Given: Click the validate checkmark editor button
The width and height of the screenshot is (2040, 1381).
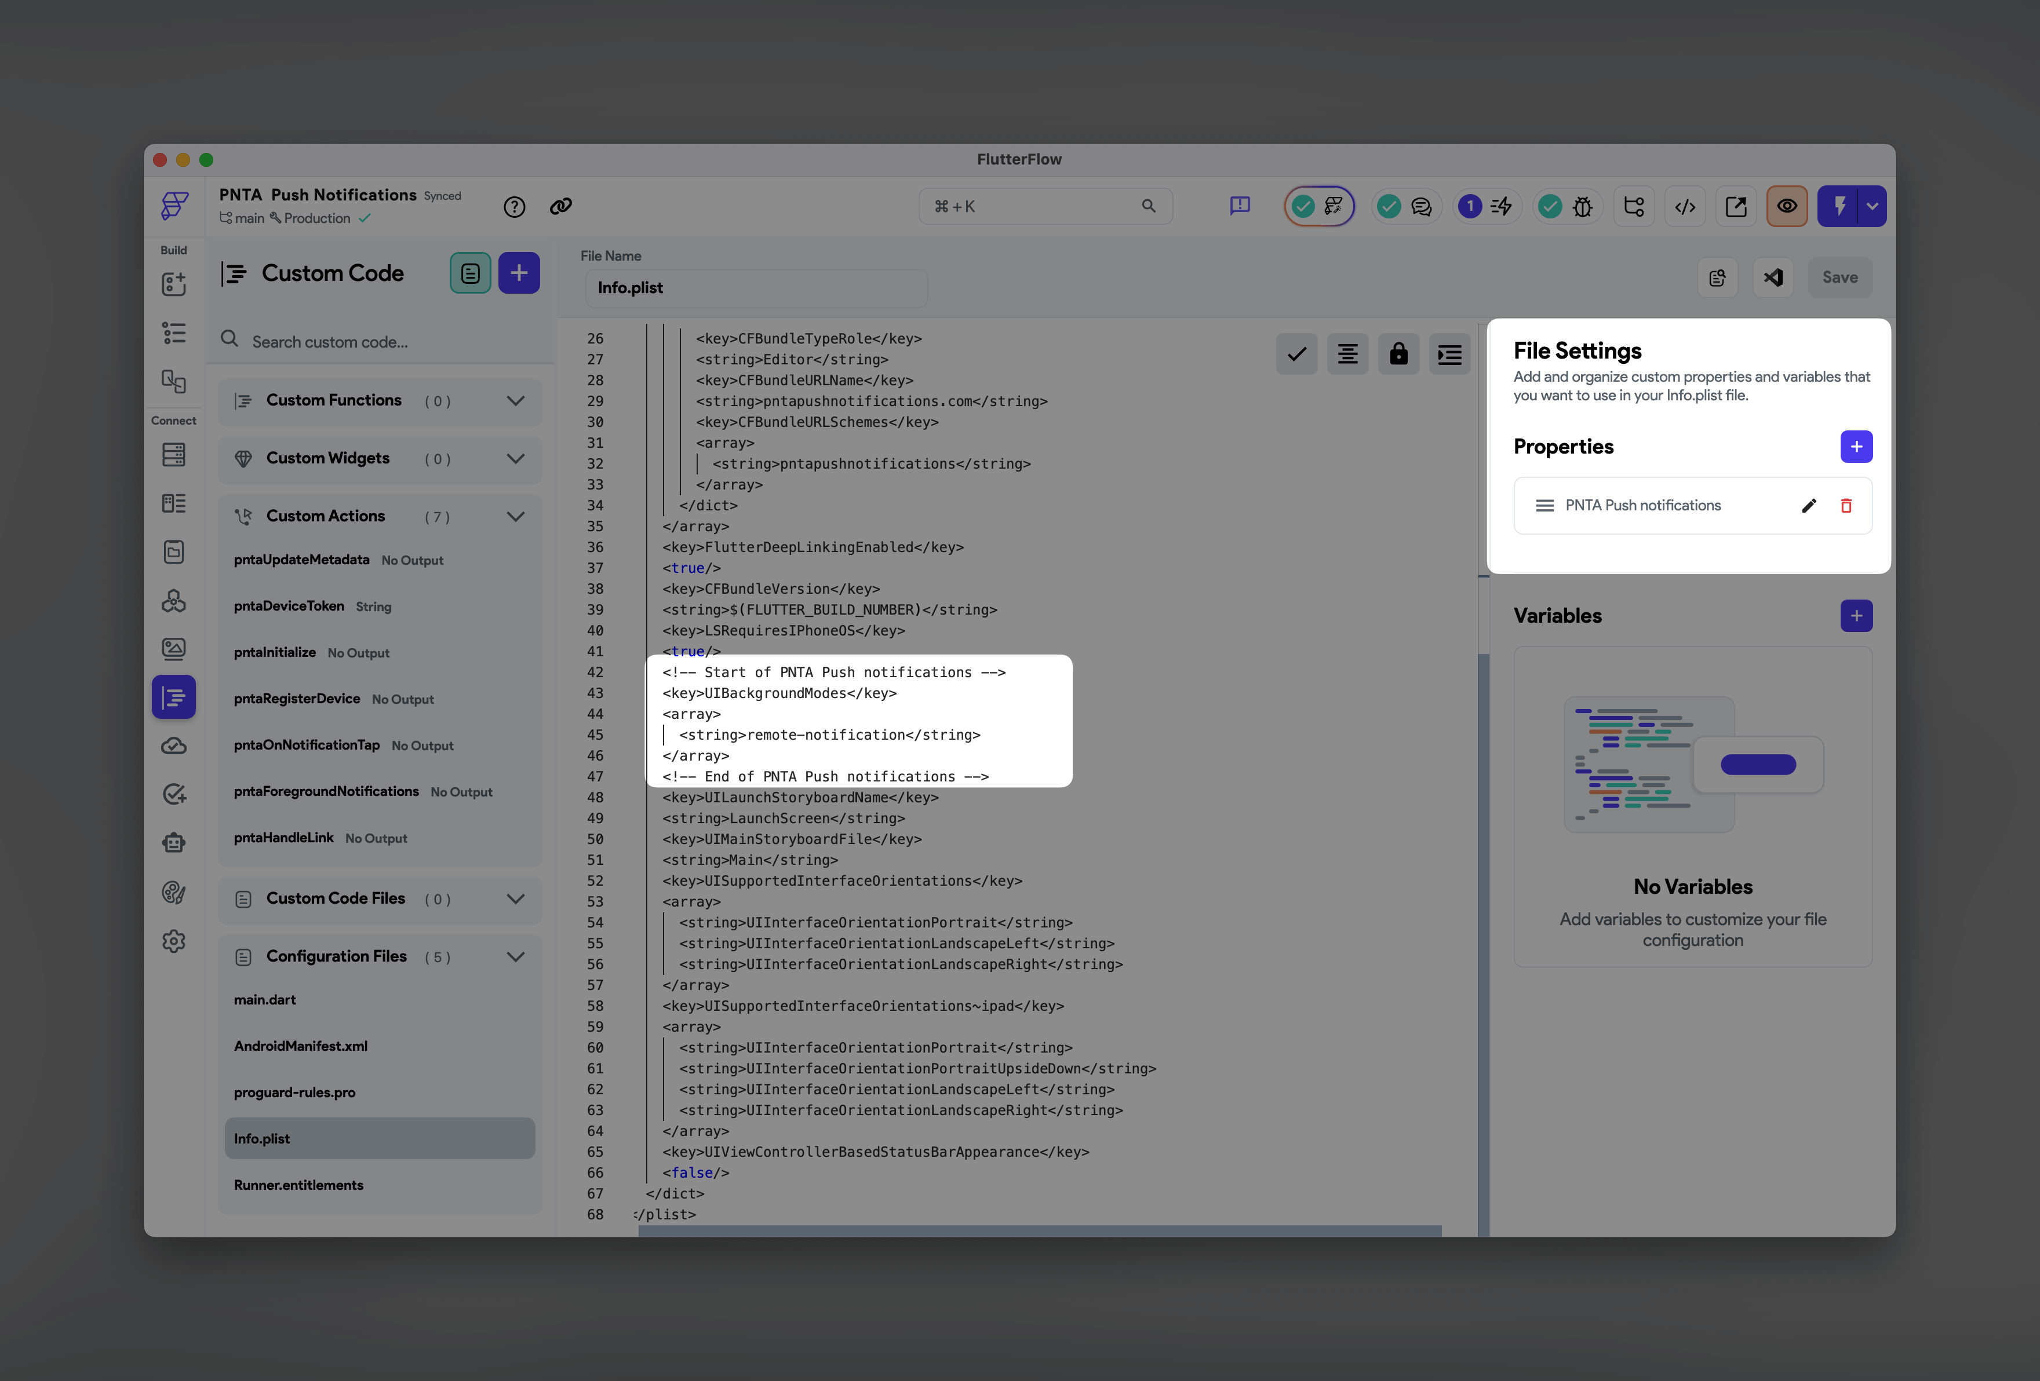Looking at the screenshot, I should tap(1296, 355).
